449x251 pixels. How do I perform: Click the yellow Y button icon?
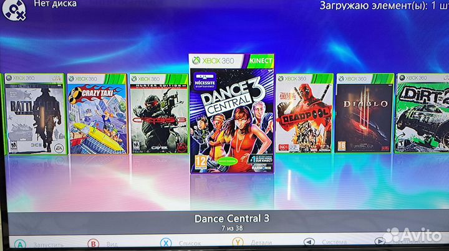click(x=238, y=242)
